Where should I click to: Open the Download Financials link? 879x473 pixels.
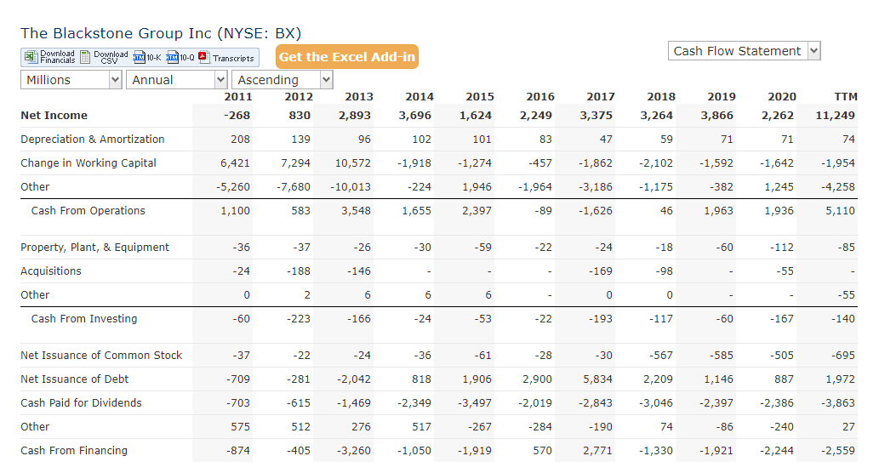(x=57, y=57)
